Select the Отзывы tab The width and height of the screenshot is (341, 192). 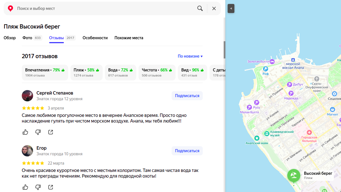[x=62, y=38]
